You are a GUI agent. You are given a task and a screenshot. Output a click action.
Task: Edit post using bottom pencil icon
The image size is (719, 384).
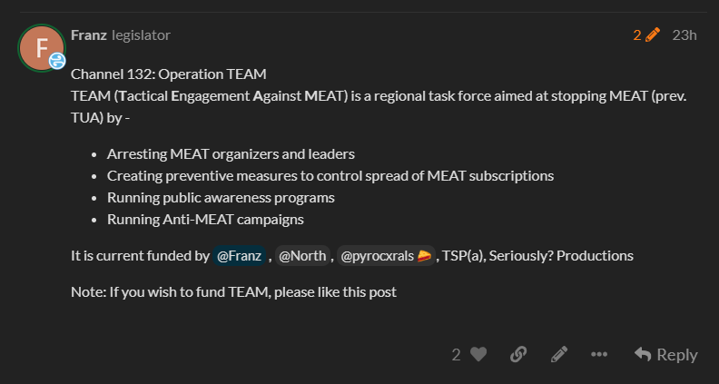(559, 354)
